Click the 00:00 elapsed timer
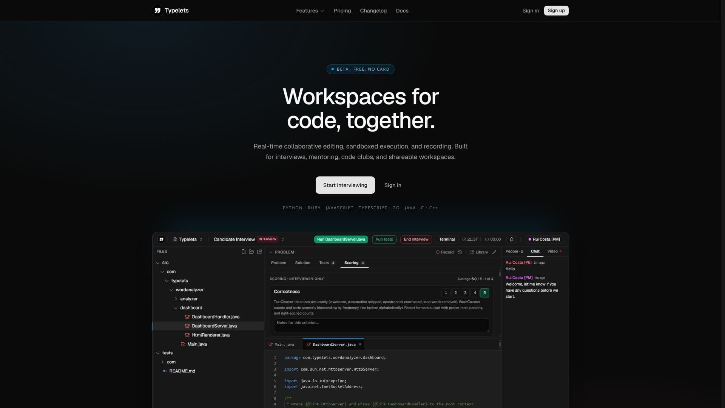This screenshot has height=408, width=725. [493, 239]
